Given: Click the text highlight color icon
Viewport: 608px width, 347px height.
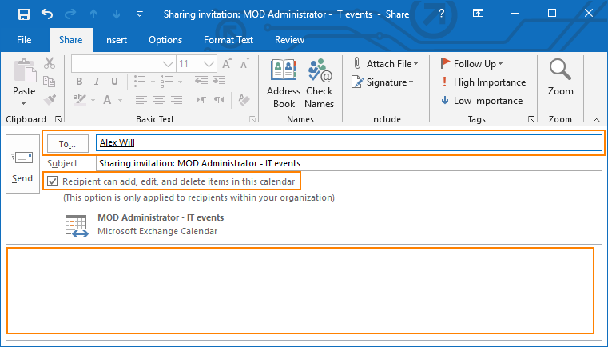Looking at the screenshot, I should (x=80, y=100).
